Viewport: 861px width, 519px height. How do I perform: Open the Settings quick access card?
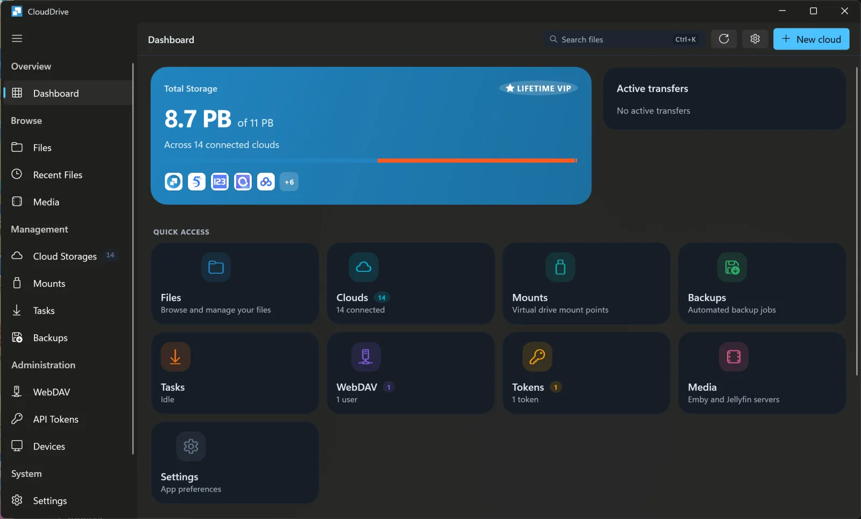pyautogui.click(x=235, y=463)
